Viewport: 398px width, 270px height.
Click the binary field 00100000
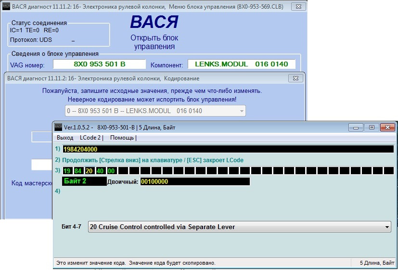(195, 182)
